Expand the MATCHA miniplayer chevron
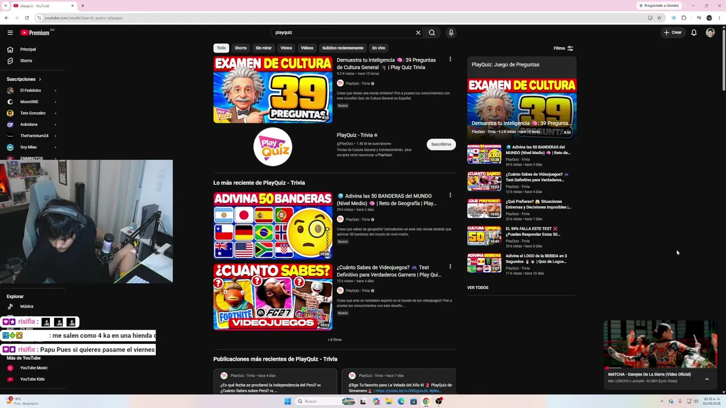 [x=707, y=379]
